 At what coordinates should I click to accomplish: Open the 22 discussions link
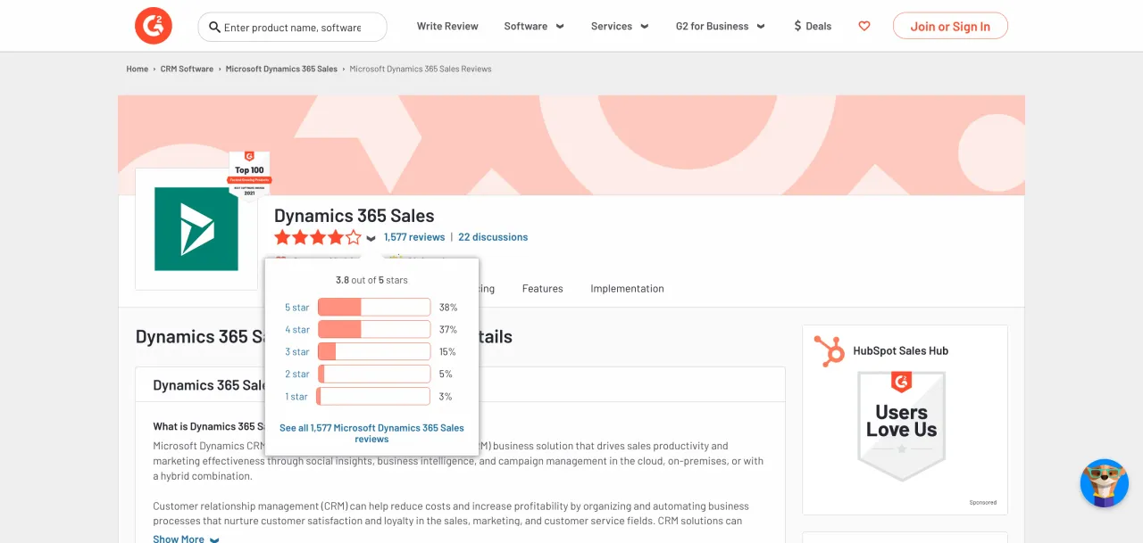pos(493,237)
